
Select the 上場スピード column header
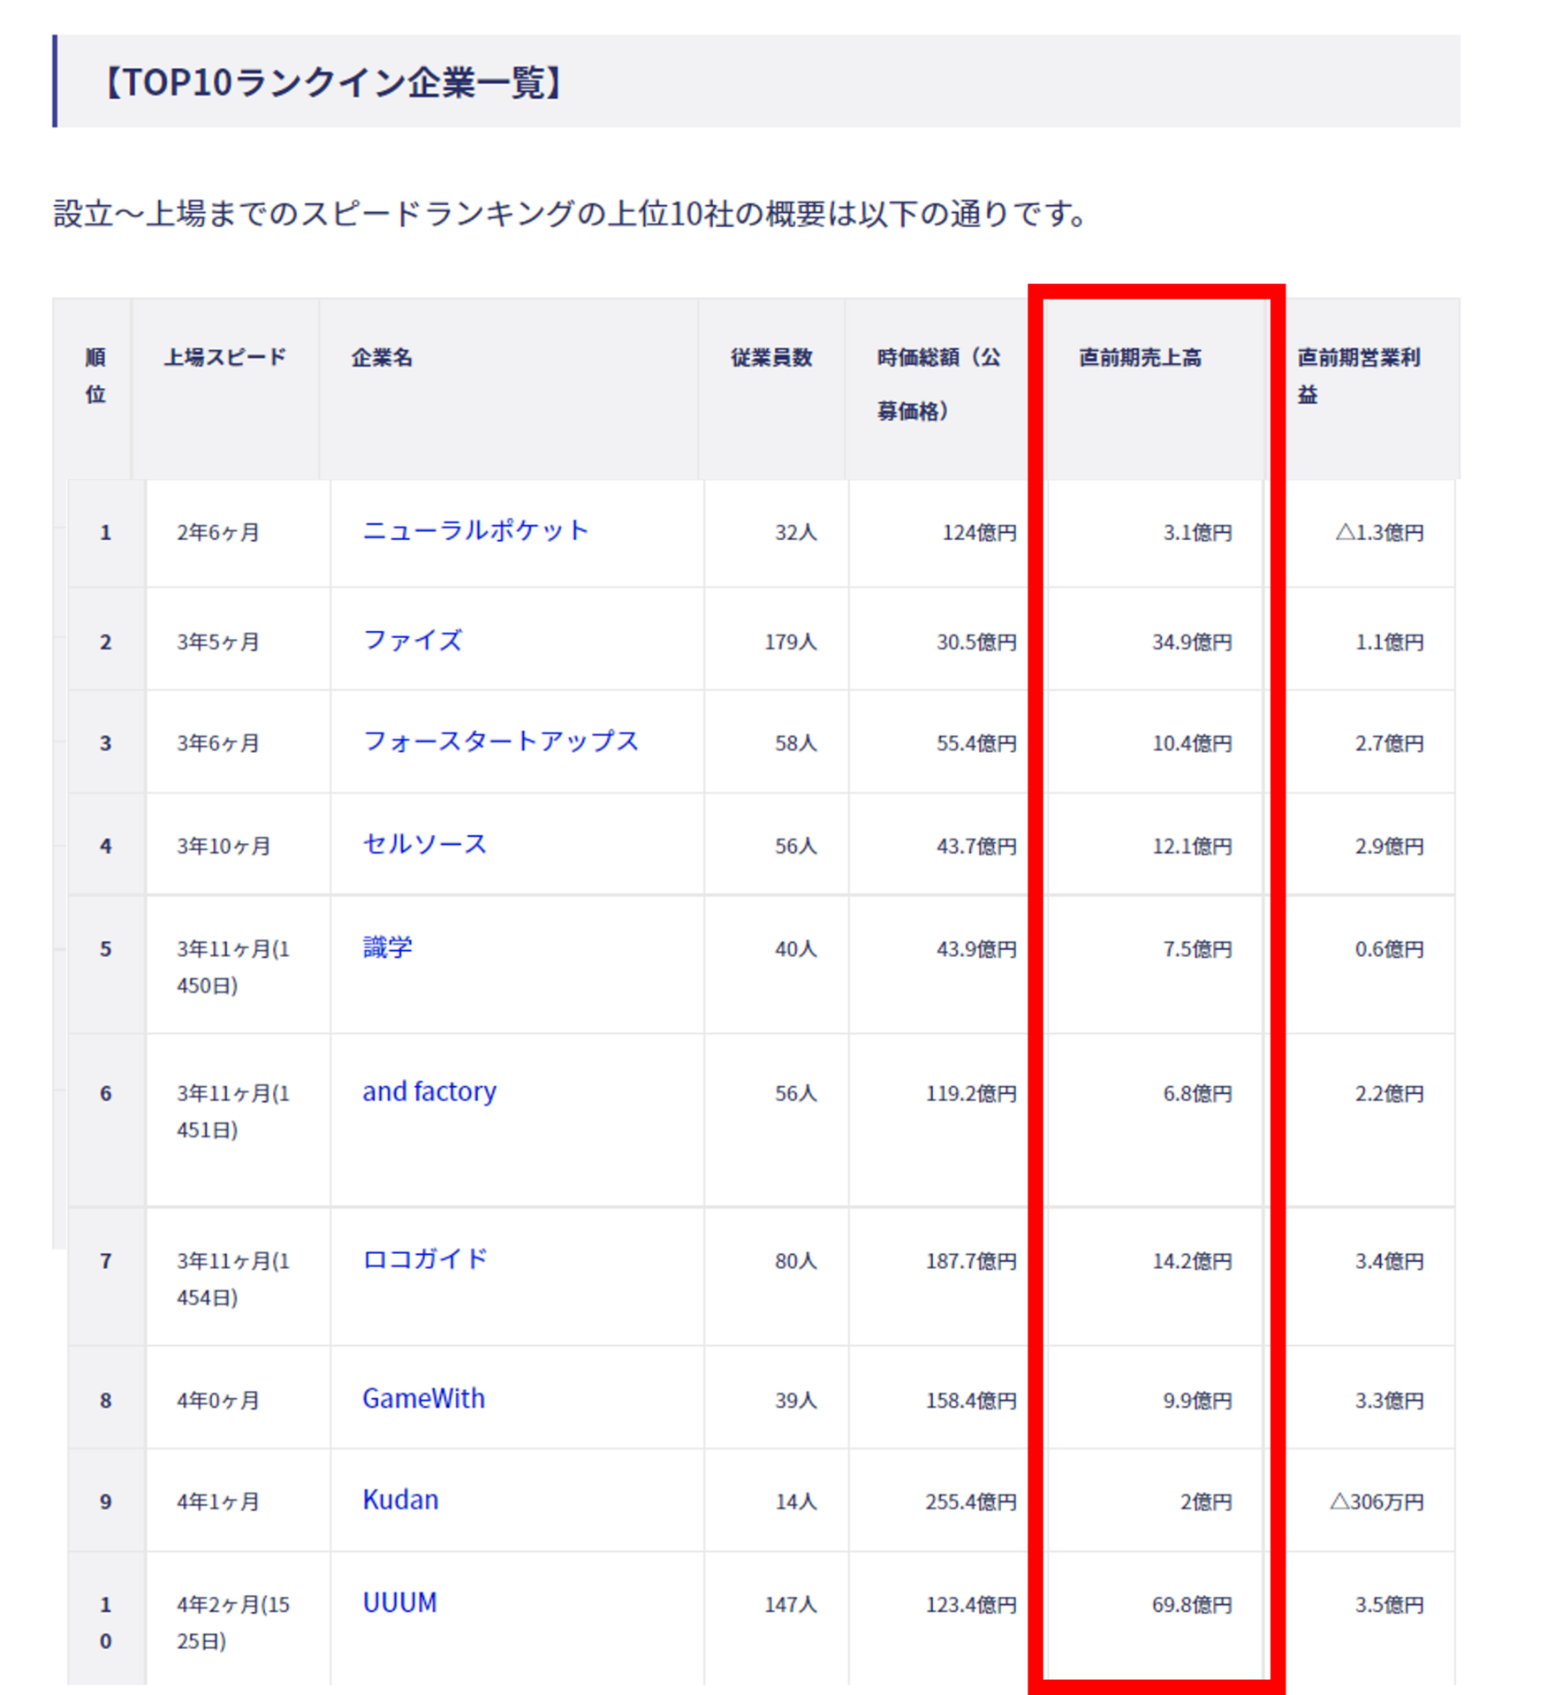pyautogui.click(x=225, y=358)
